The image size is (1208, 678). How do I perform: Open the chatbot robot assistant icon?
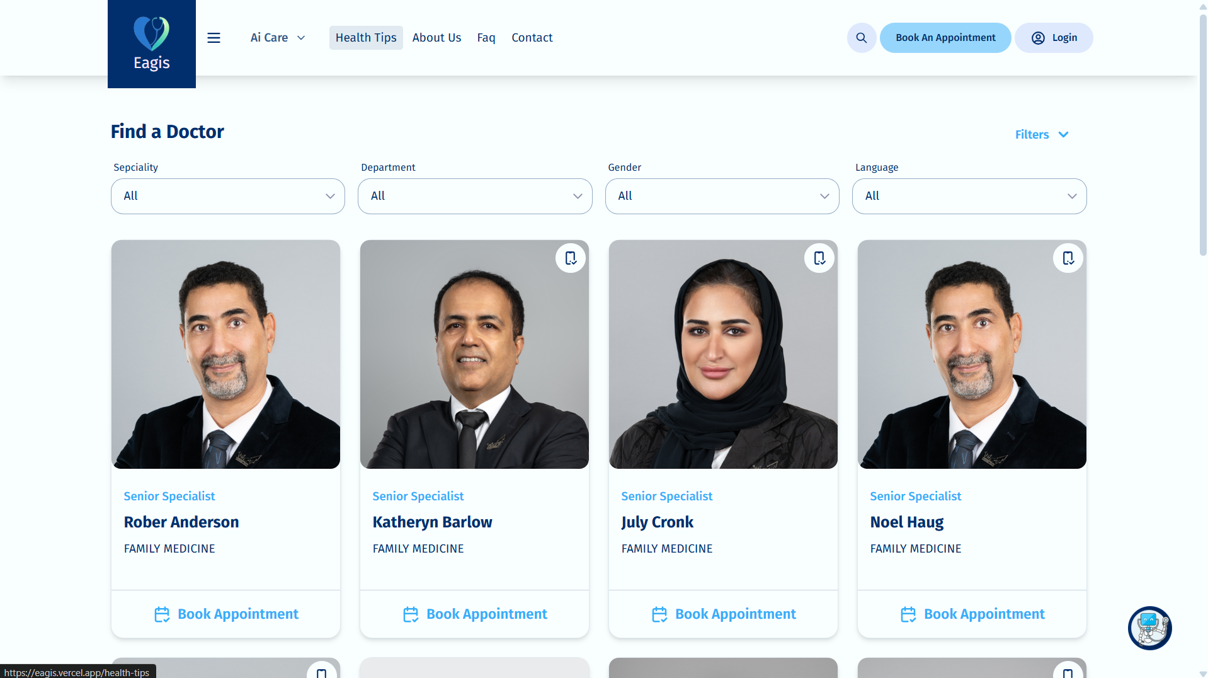tap(1149, 628)
